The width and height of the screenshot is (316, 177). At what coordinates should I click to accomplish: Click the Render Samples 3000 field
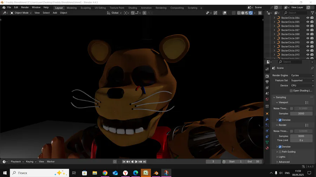pyautogui.click(x=301, y=136)
